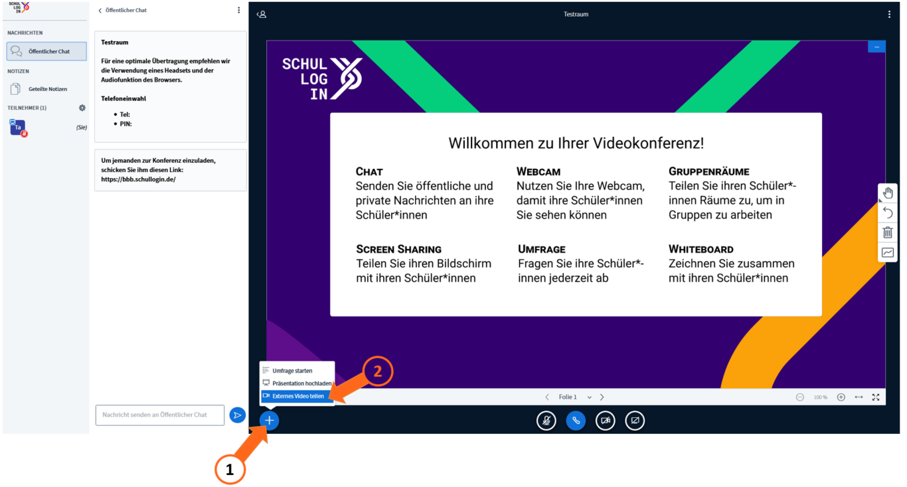Screen dimensions: 907x487
Task: Focus the Nachricht senden message field
Action: point(159,415)
